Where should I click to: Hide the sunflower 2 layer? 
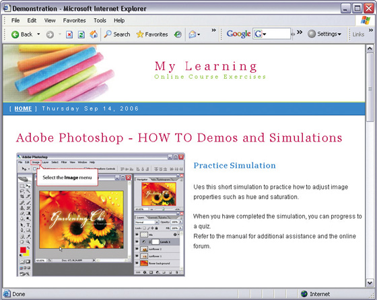[x=137, y=249]
